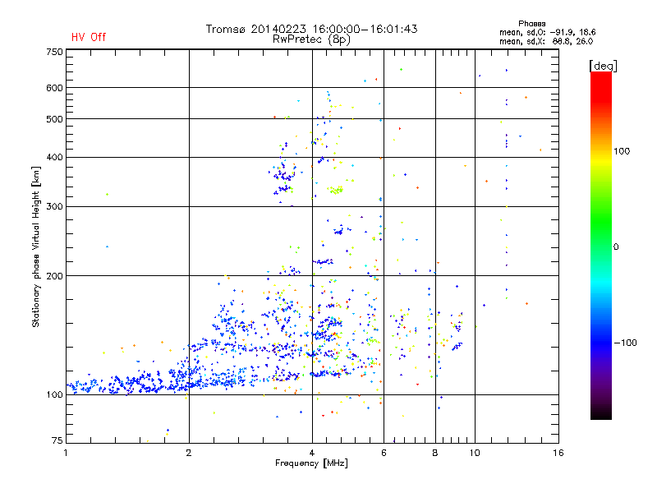Click the 'Frequency [MHz]' axis label
The width and height of the screenshot is (657, 493).
(311, 463)
